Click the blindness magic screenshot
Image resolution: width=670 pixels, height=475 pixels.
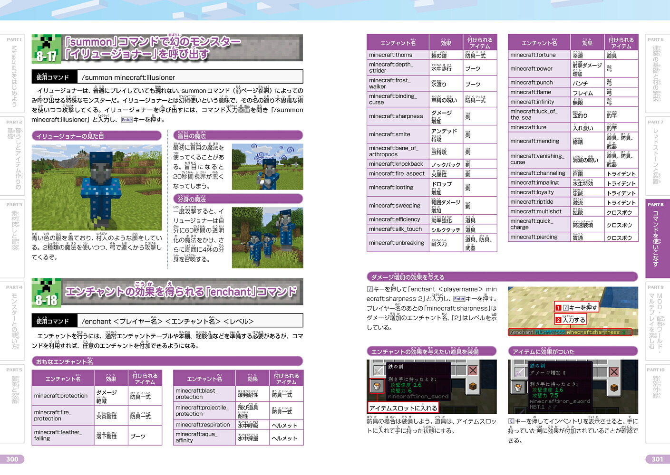click(267, 167)
